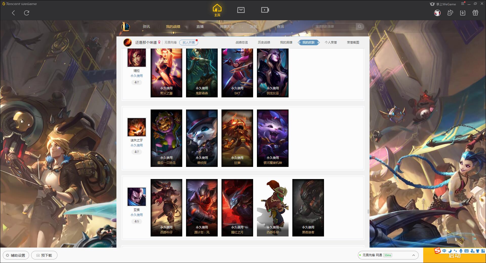Open the 最后一只恐龙 skin card
This screenshot has height=263, width=486.
(x=166, y=138)
